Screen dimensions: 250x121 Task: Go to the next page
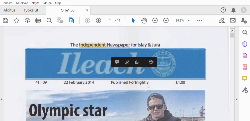(98, 20)
